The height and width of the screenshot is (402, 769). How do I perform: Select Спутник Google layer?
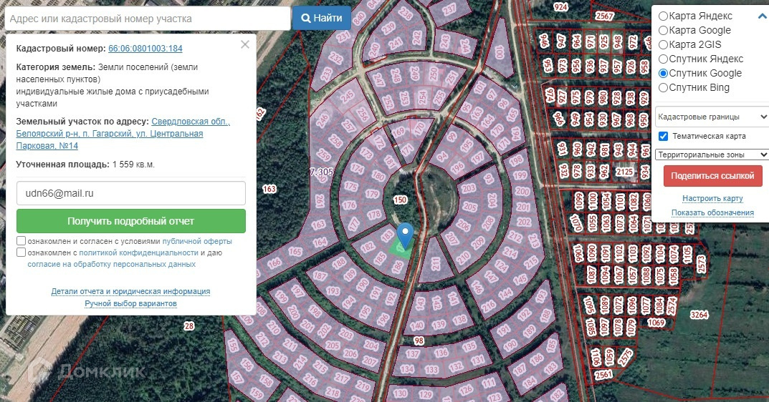[663, 74]
